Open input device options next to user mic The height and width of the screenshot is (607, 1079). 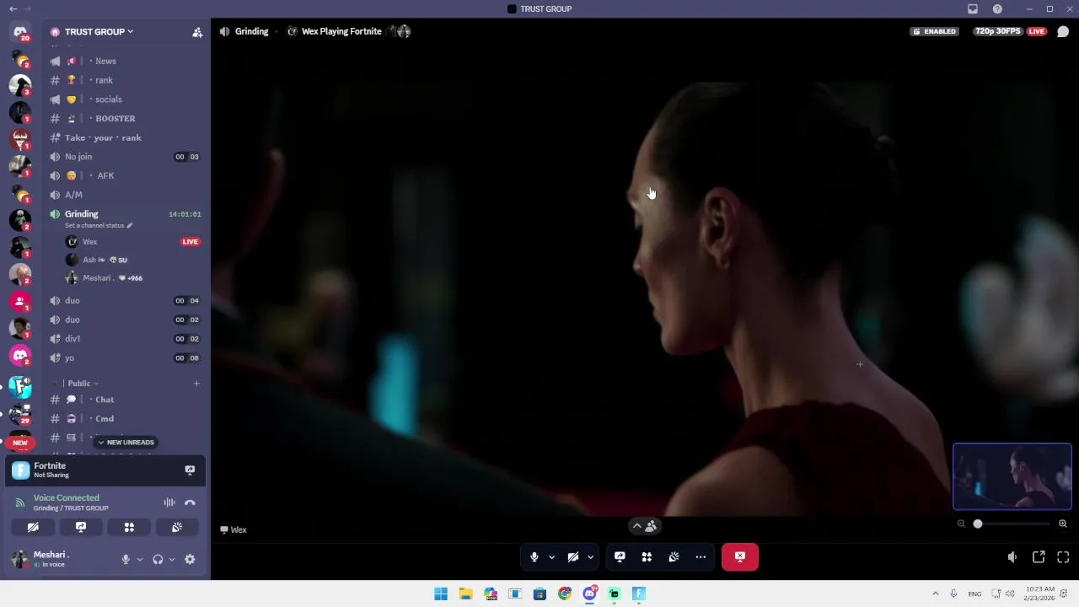coord(139,559)
